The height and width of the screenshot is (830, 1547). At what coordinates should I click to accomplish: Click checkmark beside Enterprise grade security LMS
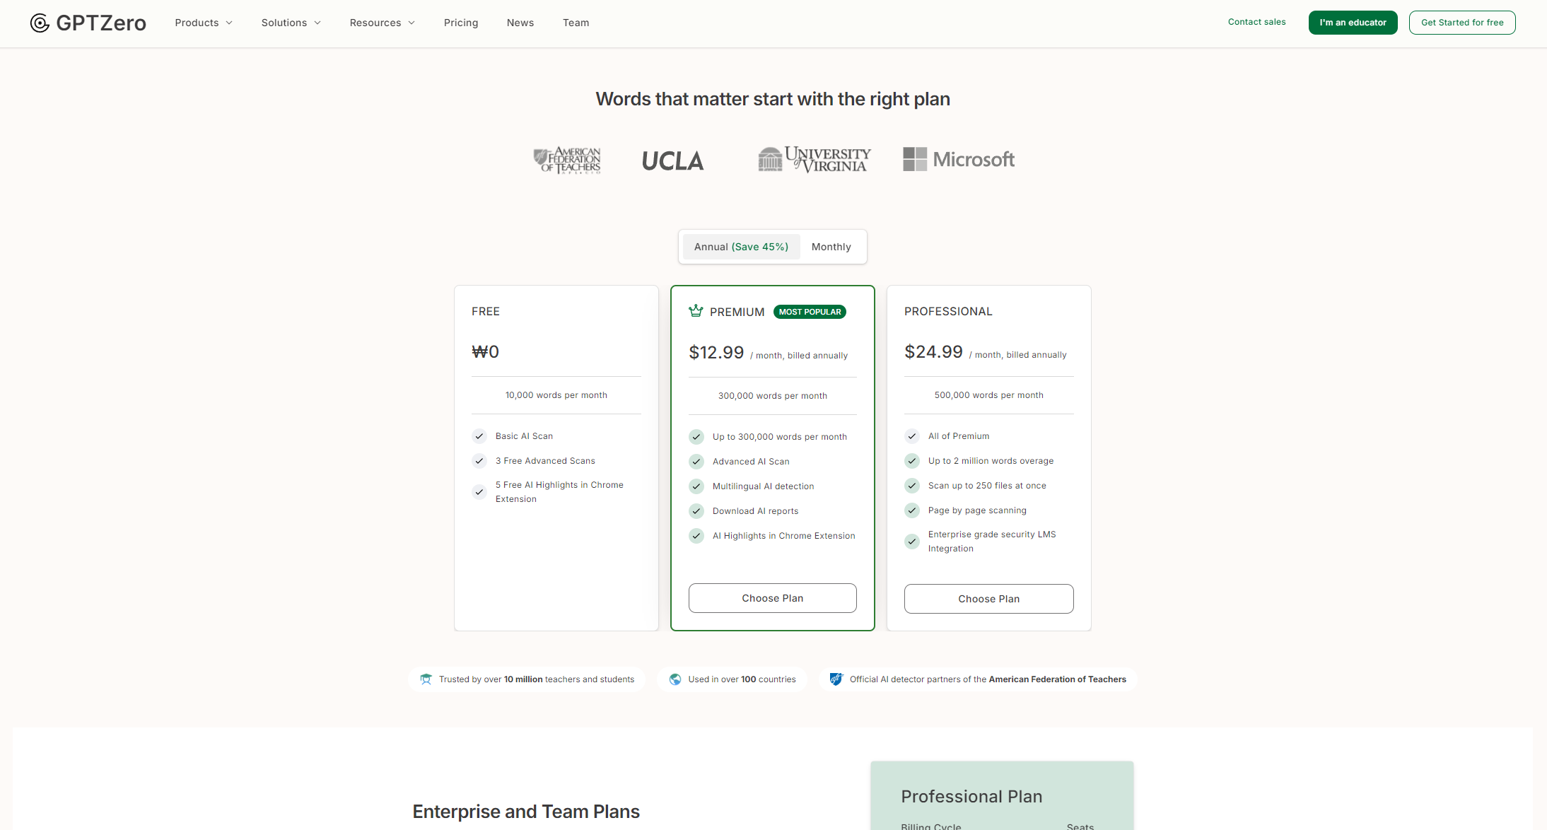[912, 542]
